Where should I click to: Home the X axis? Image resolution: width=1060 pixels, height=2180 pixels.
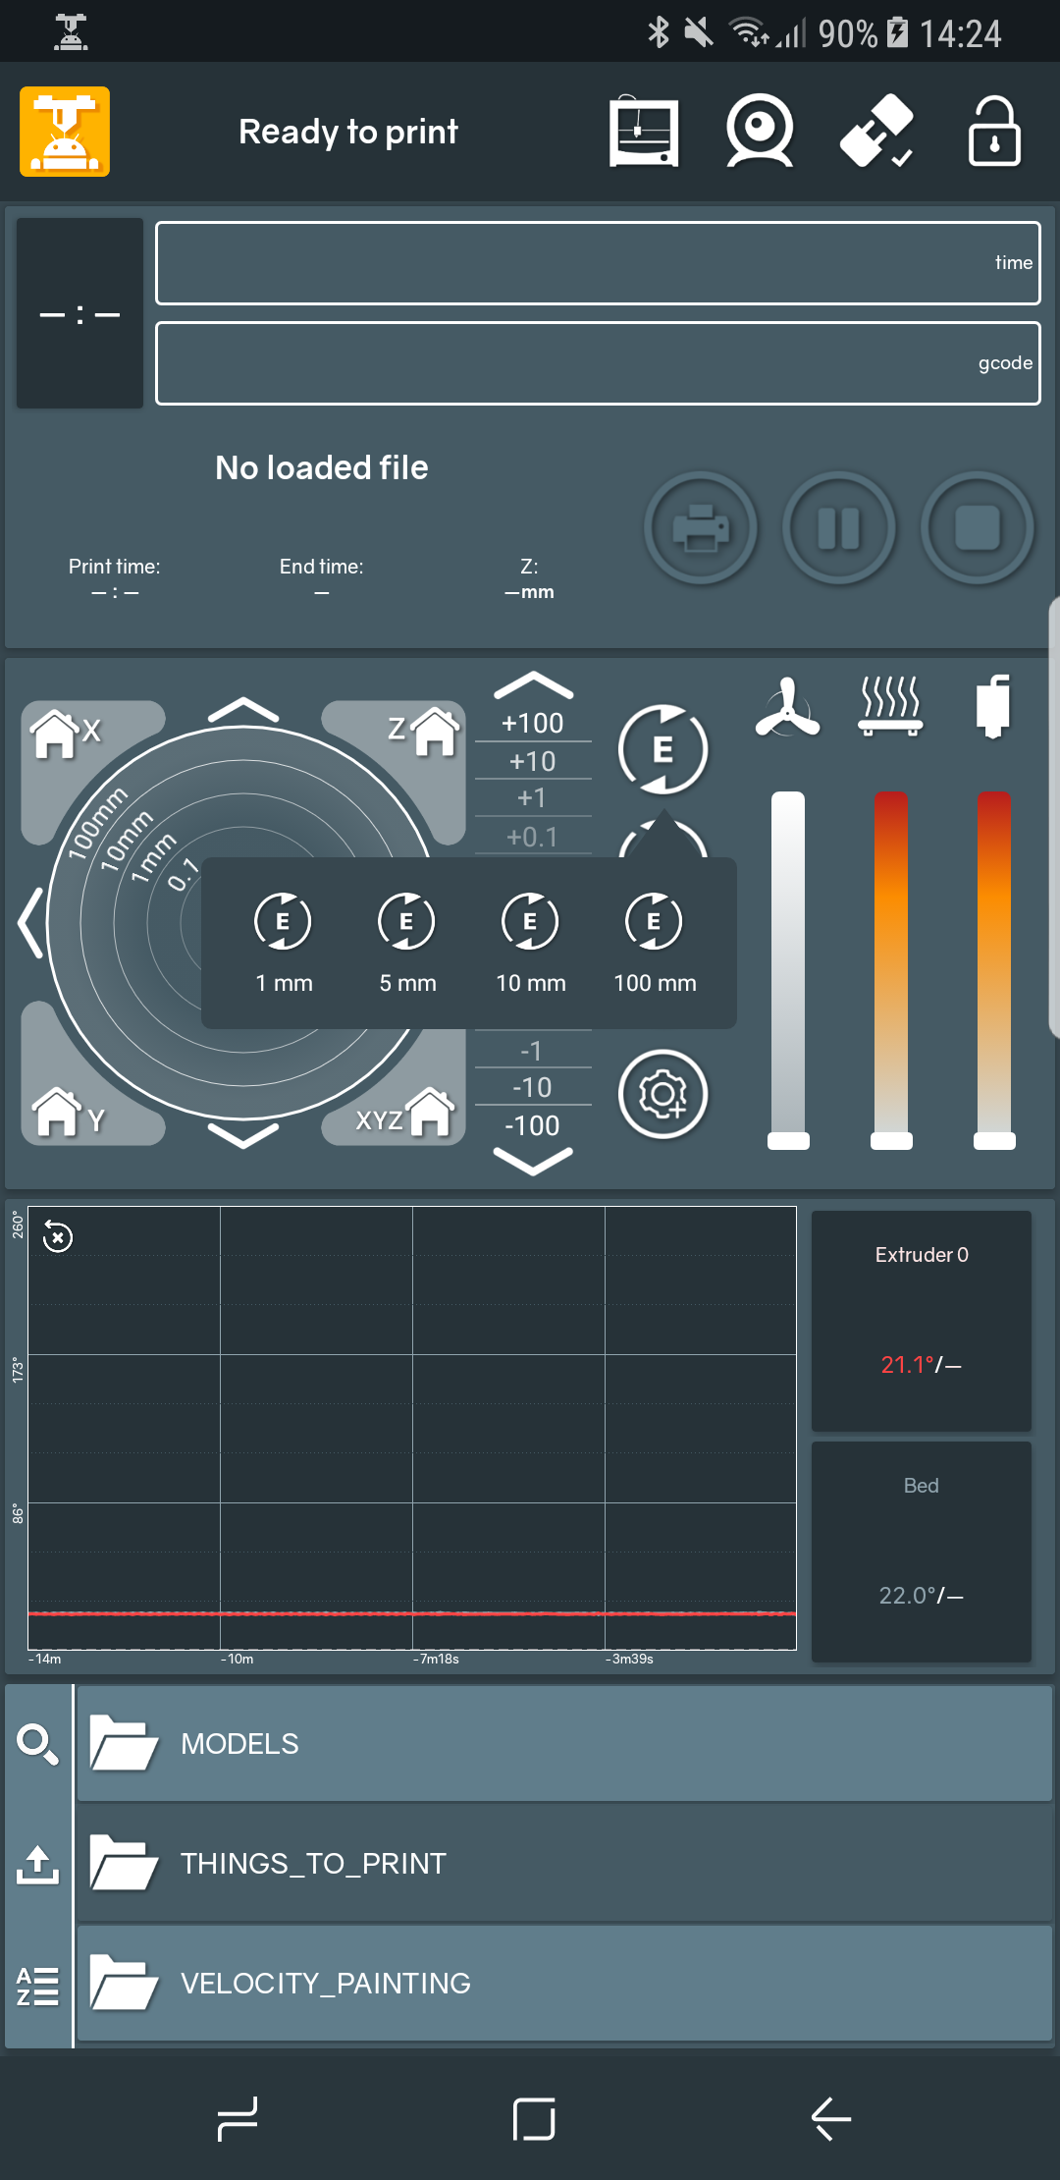pos(65,733)
